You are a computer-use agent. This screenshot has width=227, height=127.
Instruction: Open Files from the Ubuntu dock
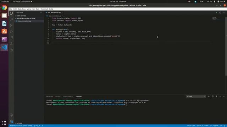[4, 16]
